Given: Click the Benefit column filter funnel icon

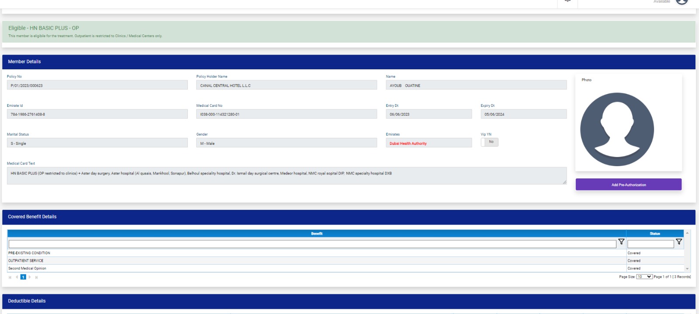Looking at the screenshot, I should tap(621, 242).
